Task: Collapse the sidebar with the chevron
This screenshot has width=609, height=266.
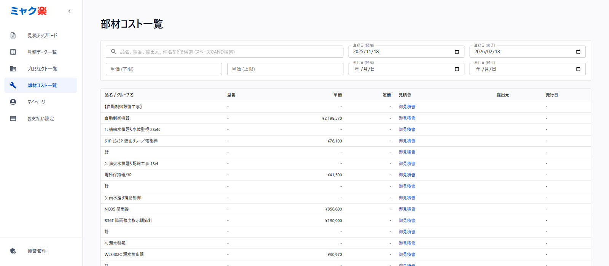Action: 69,11
